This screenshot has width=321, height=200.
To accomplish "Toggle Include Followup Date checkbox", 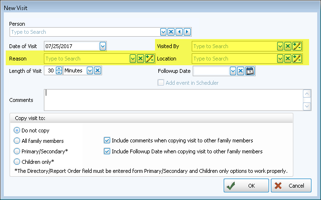I will [x=107, y=151].
